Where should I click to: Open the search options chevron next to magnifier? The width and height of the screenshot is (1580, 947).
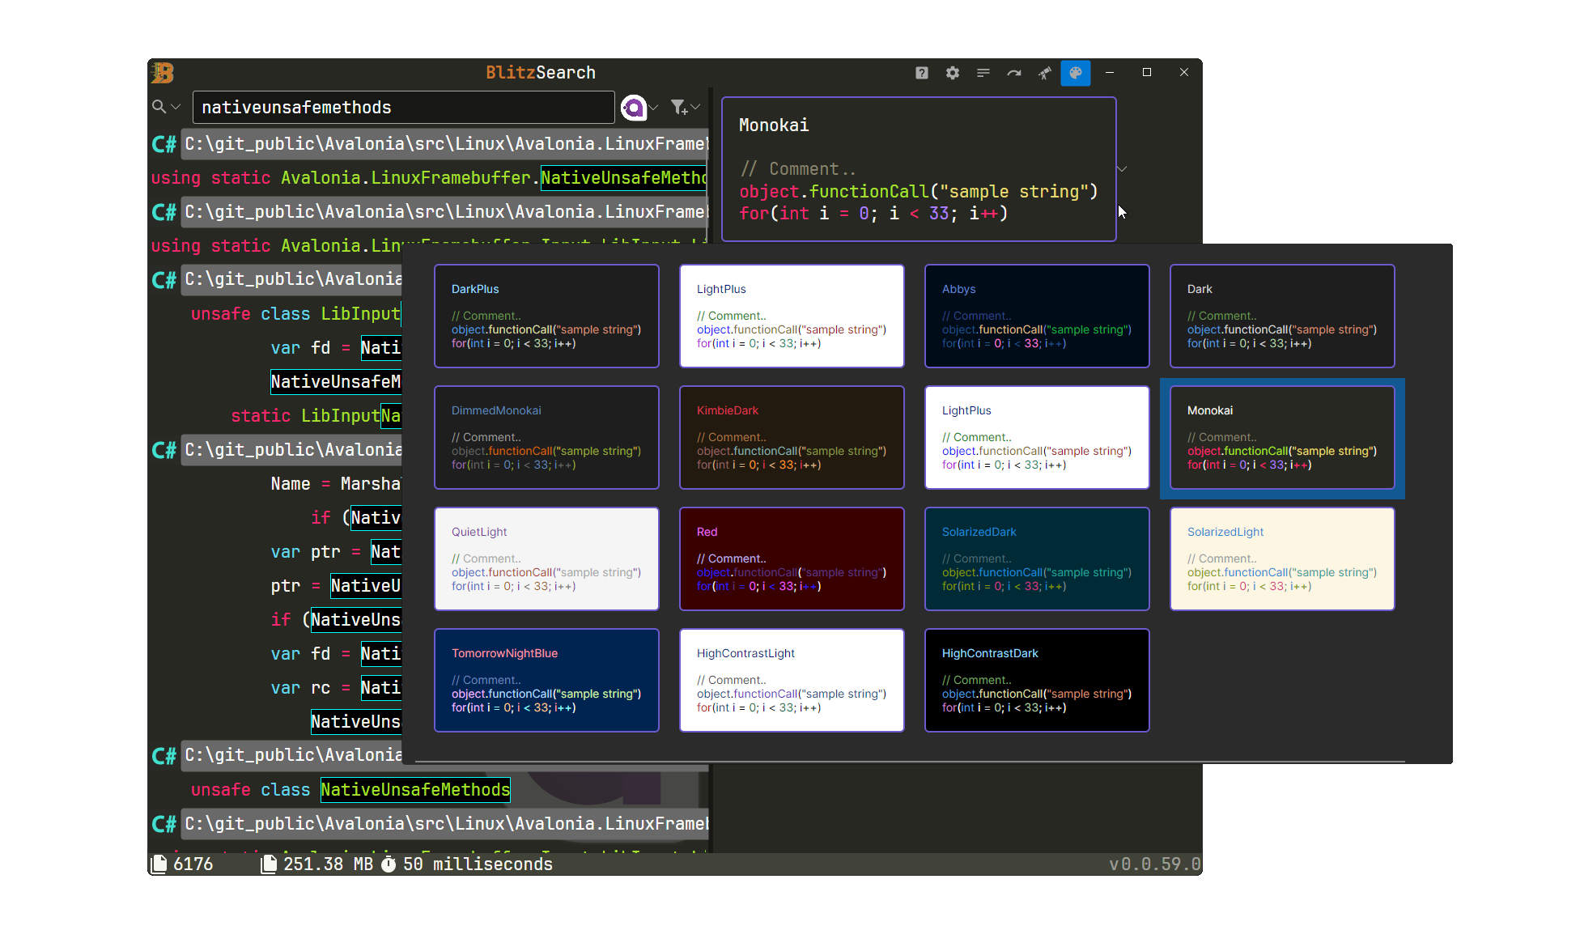click(x=176, y=107)
